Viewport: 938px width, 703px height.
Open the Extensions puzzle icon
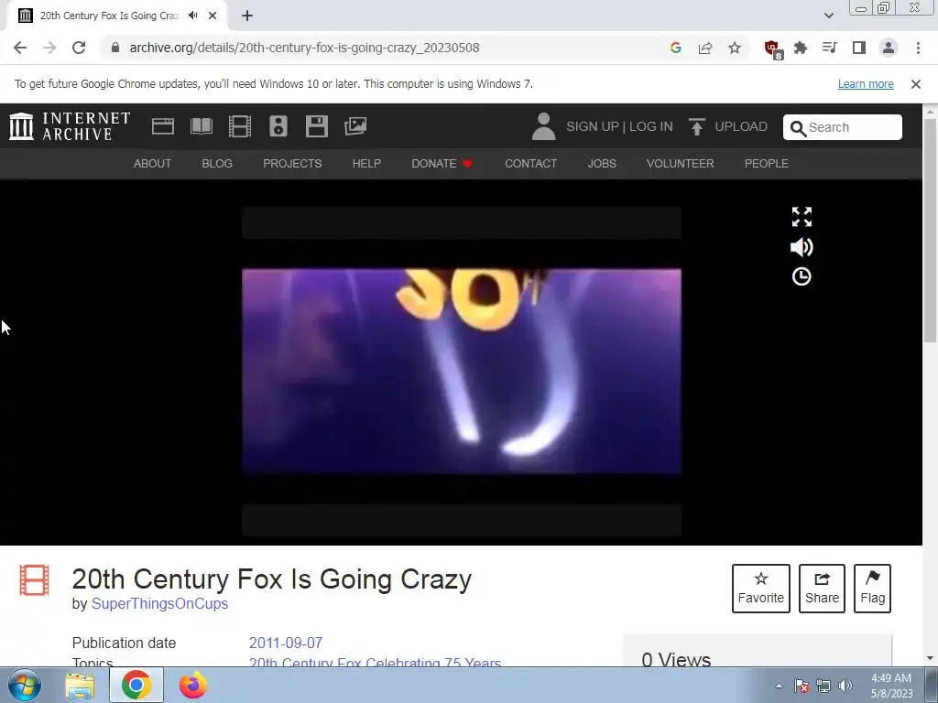[801, 48]
